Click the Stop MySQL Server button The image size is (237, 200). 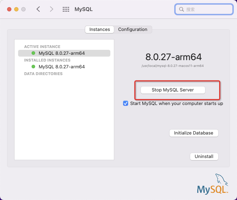click(173, 90)
